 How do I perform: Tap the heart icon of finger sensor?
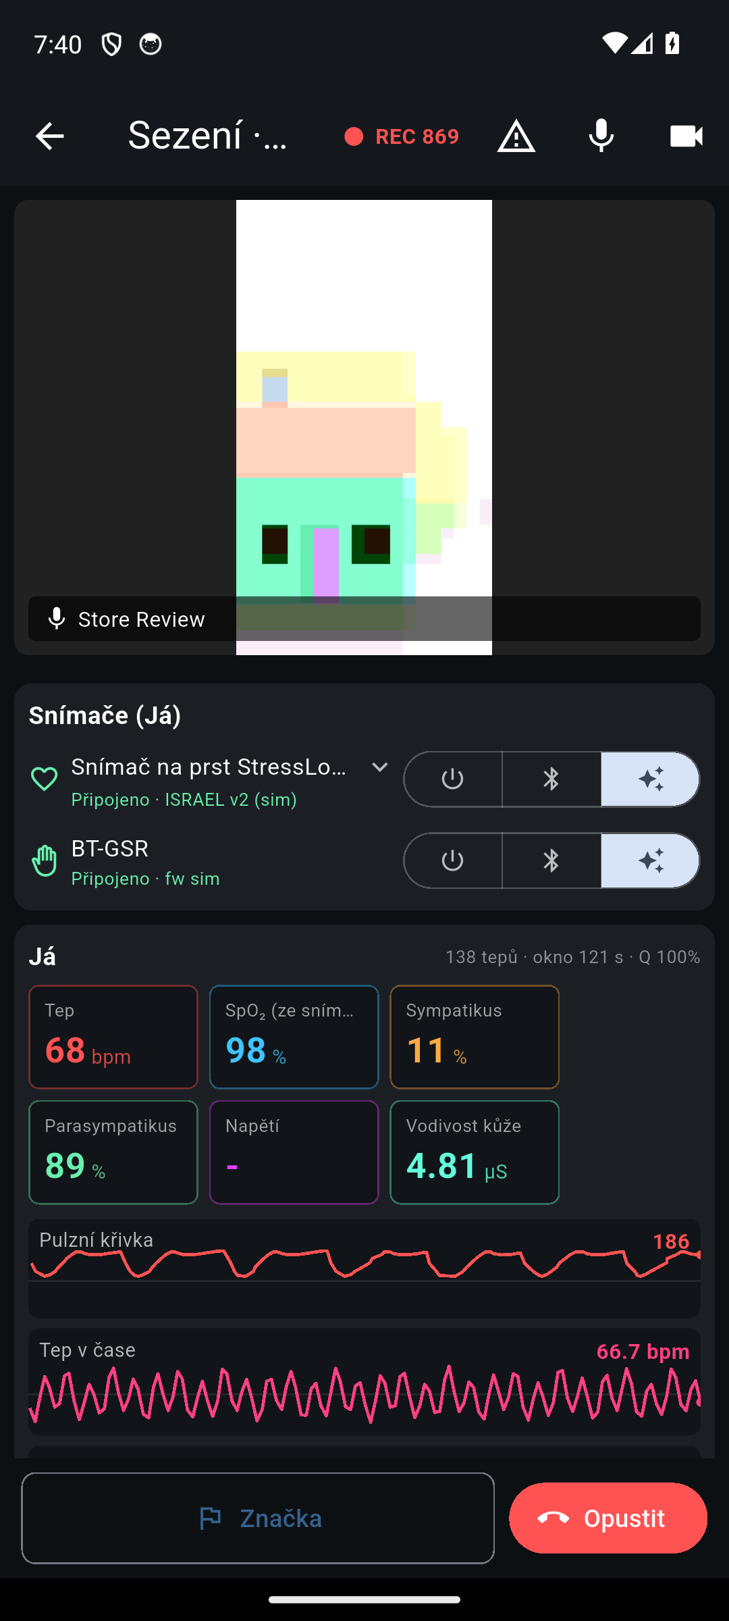(45, 779)
